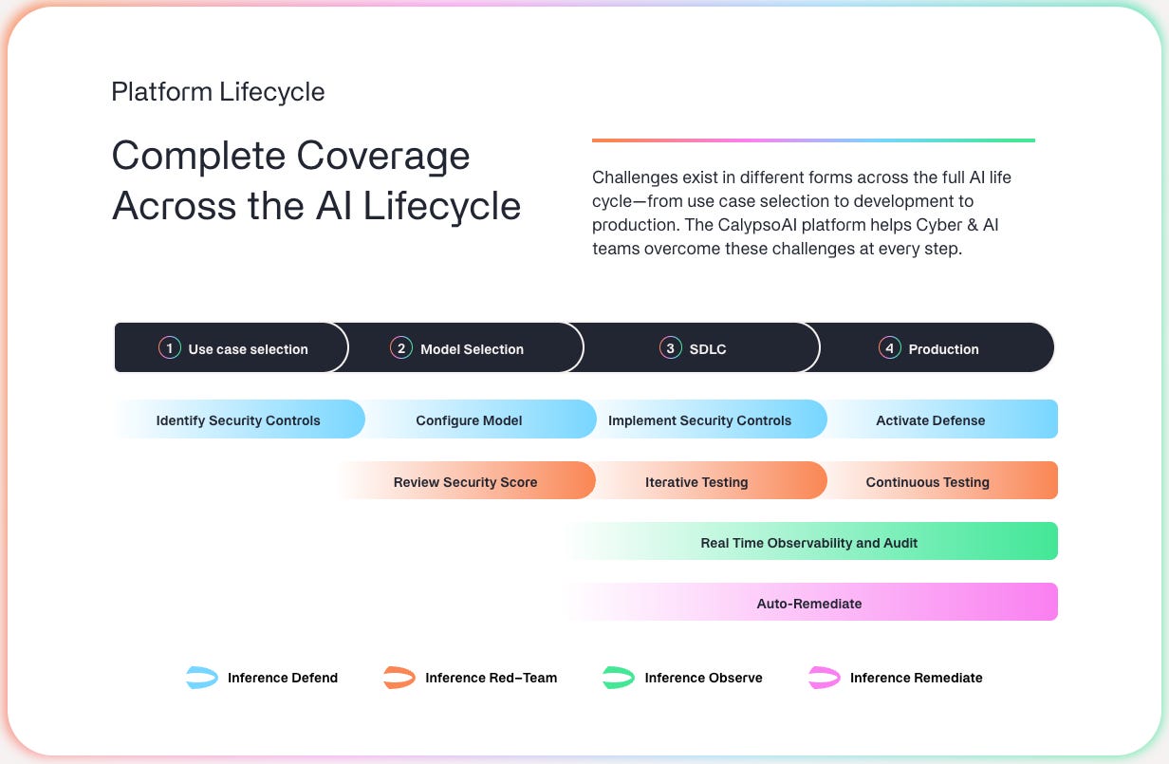
Task: Click the Identify Security Controls bar
Action: (x=239, y=419)
